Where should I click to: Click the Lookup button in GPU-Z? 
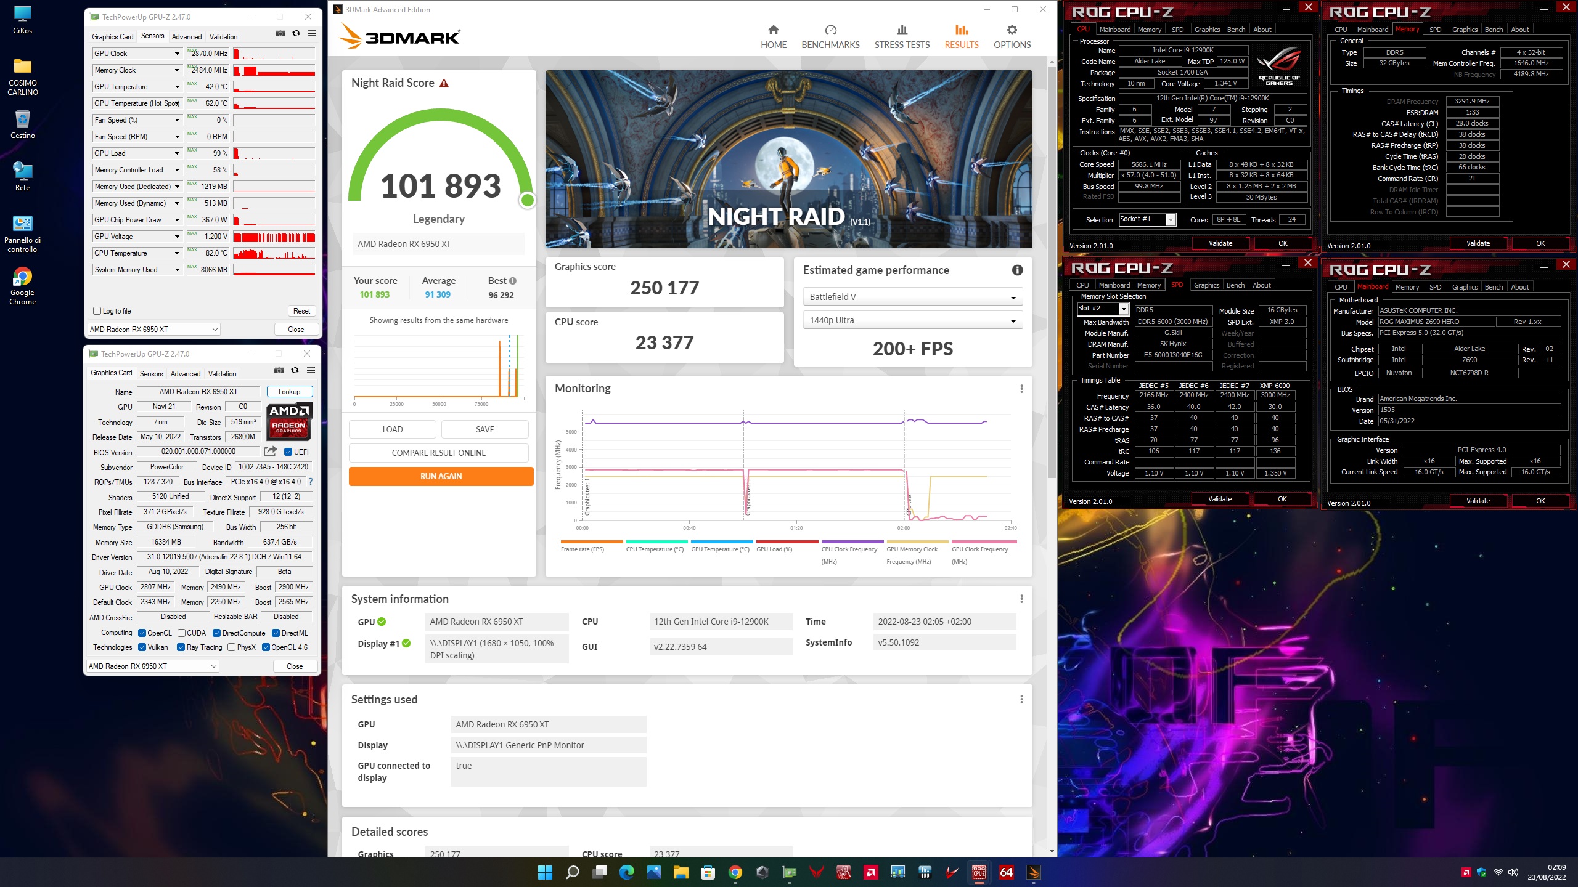pyautogui.click(x=289, y=392)
